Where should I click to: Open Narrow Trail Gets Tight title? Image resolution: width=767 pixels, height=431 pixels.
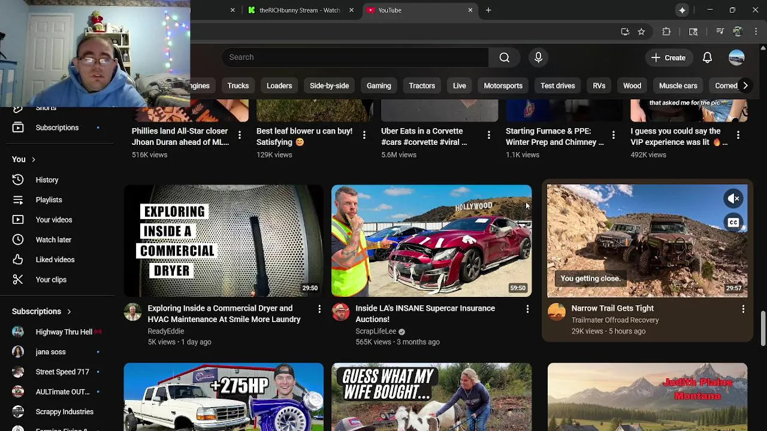click(612, 308)
